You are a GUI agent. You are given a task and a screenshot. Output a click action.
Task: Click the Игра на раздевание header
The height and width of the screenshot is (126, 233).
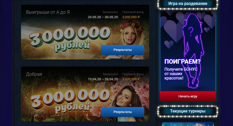click(x=188, y=4)
